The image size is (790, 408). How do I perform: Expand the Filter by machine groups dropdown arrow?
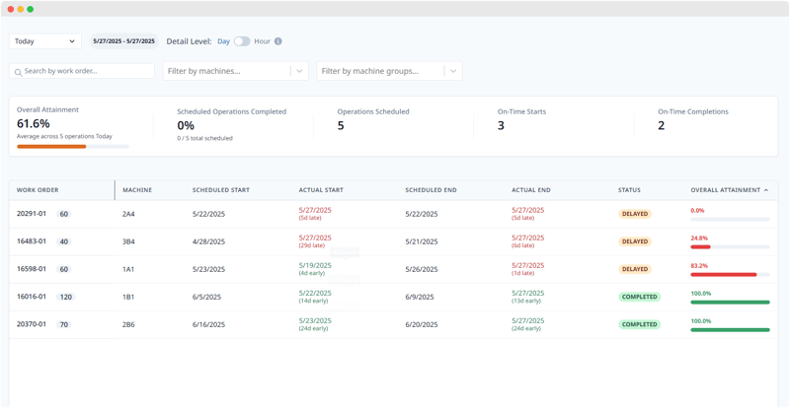point(453,71)
